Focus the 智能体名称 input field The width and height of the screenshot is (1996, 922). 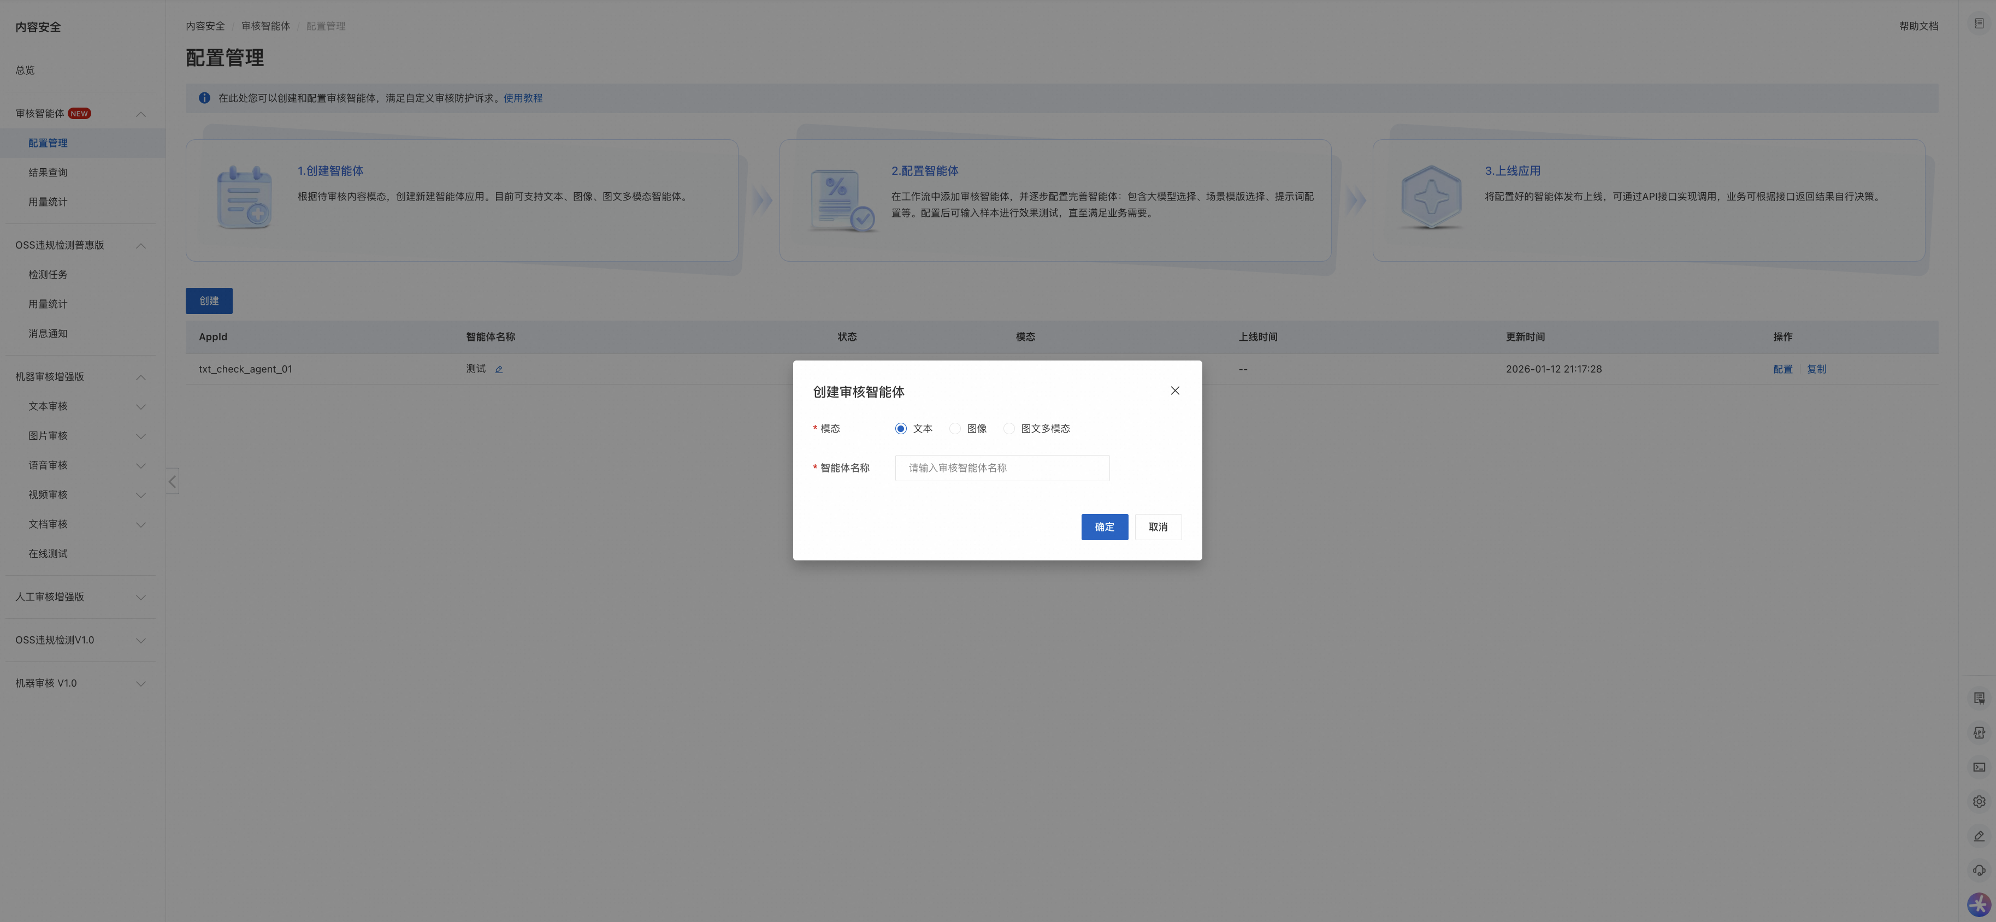coord(1002,468)
